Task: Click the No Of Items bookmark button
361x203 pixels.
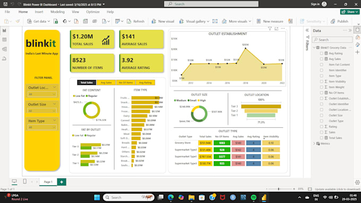Action: click(126, 83)
